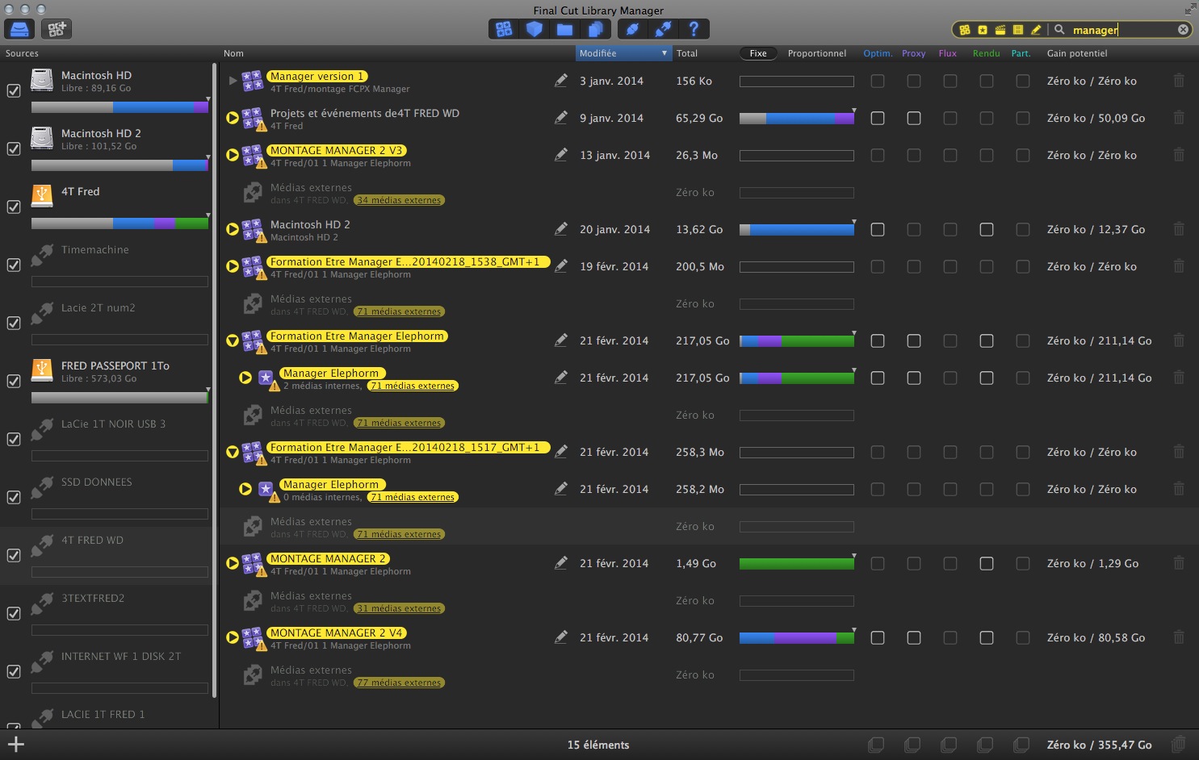Screen dimensions: 1199x760
Task: Select the Fixe display mode
Action: tap(758, 53)
